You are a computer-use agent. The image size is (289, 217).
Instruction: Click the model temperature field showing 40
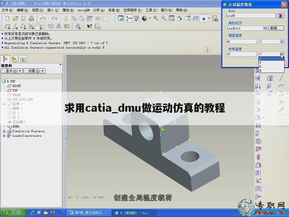point(241,42)
